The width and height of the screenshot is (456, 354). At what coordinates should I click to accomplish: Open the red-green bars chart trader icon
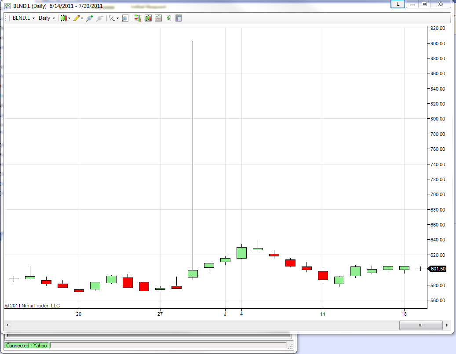(138, 18)
